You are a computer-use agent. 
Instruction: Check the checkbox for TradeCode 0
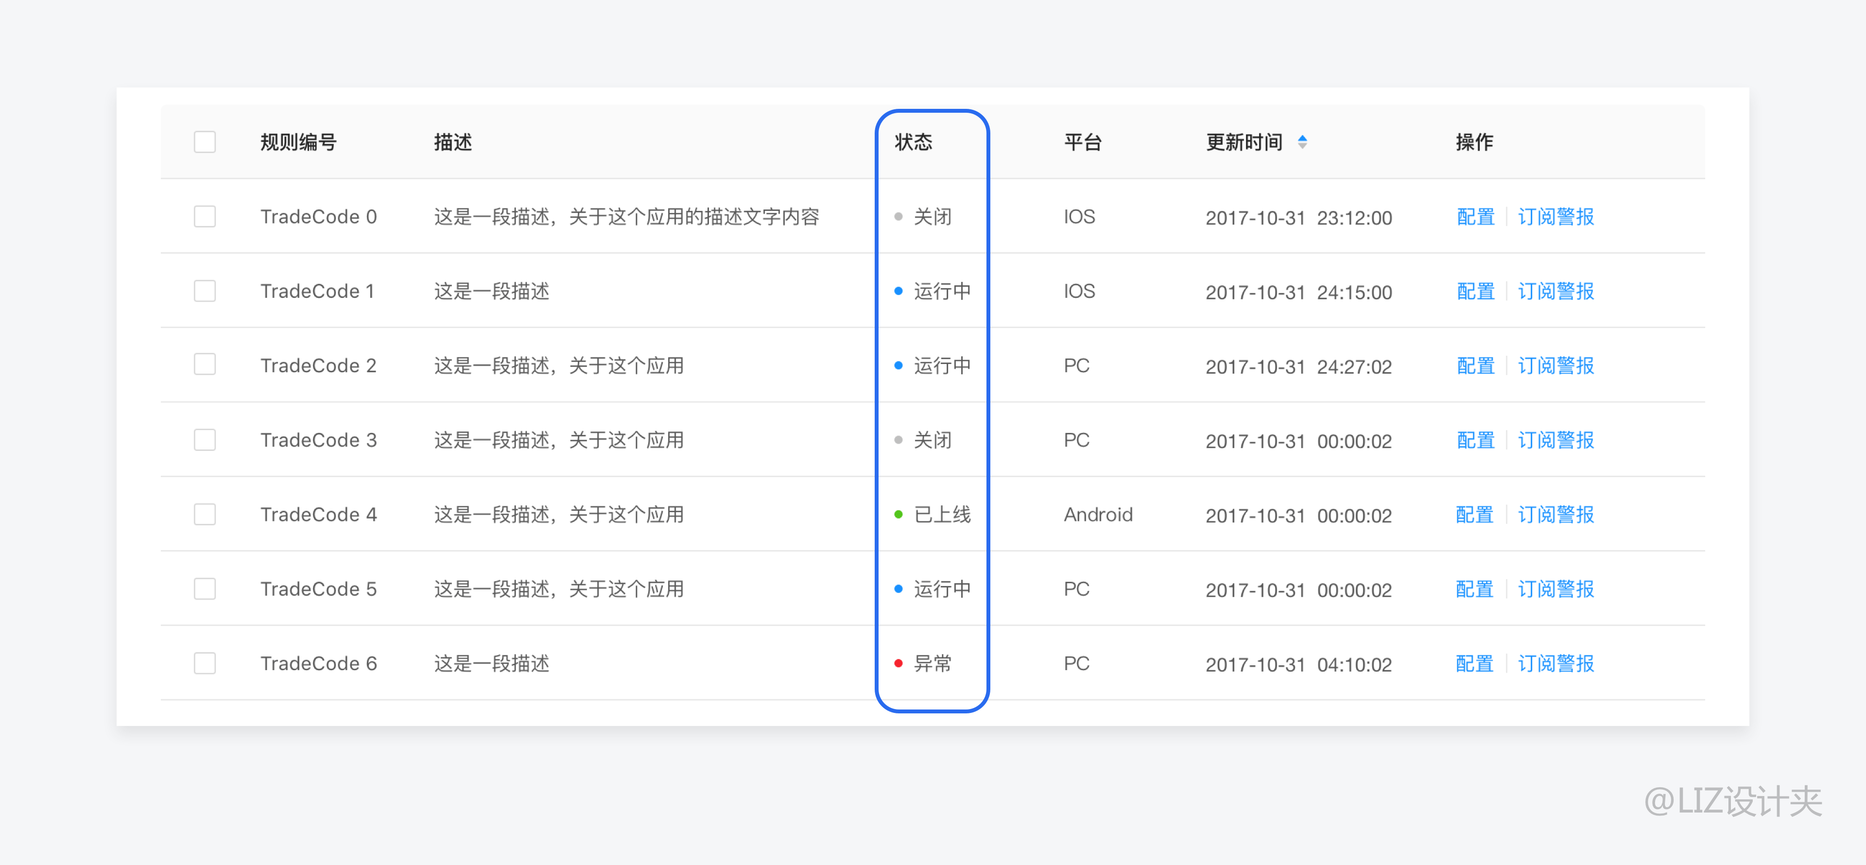pos(204,216)
